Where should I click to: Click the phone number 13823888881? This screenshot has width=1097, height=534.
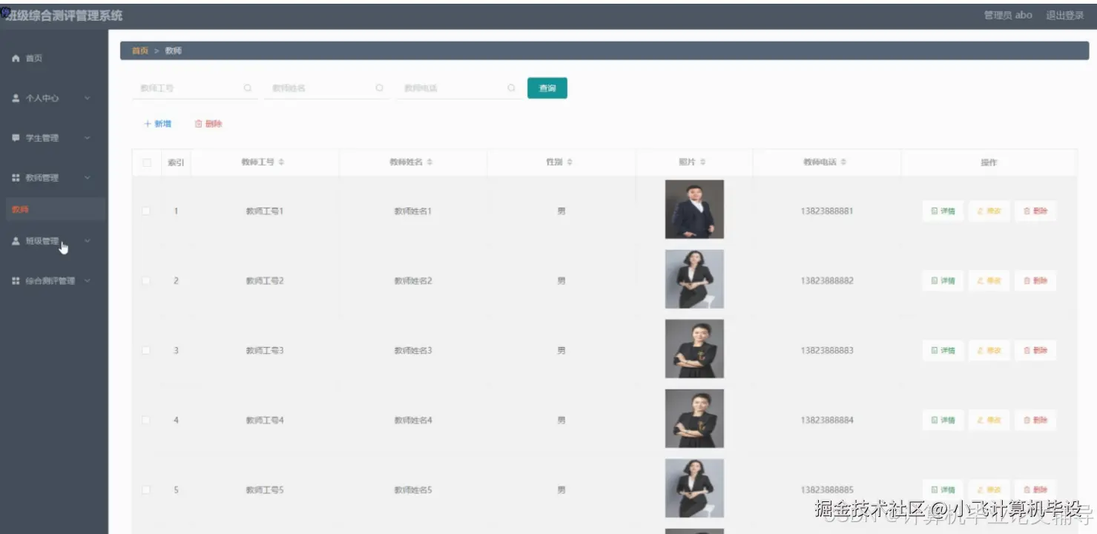tap(827, 211)
